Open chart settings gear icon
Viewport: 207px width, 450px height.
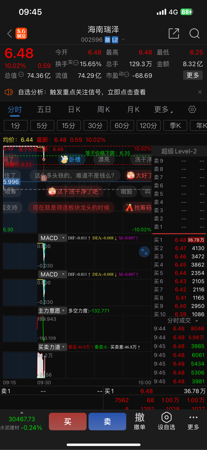pos(192,109)
